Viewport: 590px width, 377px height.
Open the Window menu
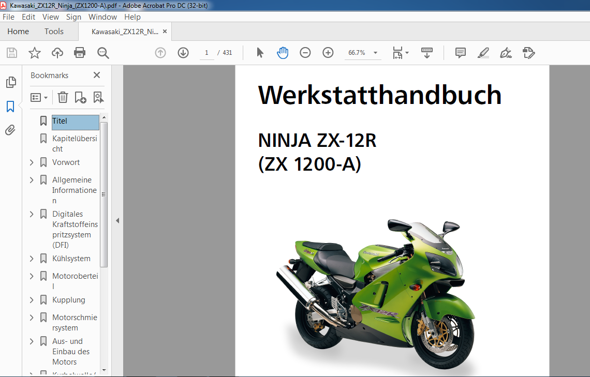click(102, 17)
